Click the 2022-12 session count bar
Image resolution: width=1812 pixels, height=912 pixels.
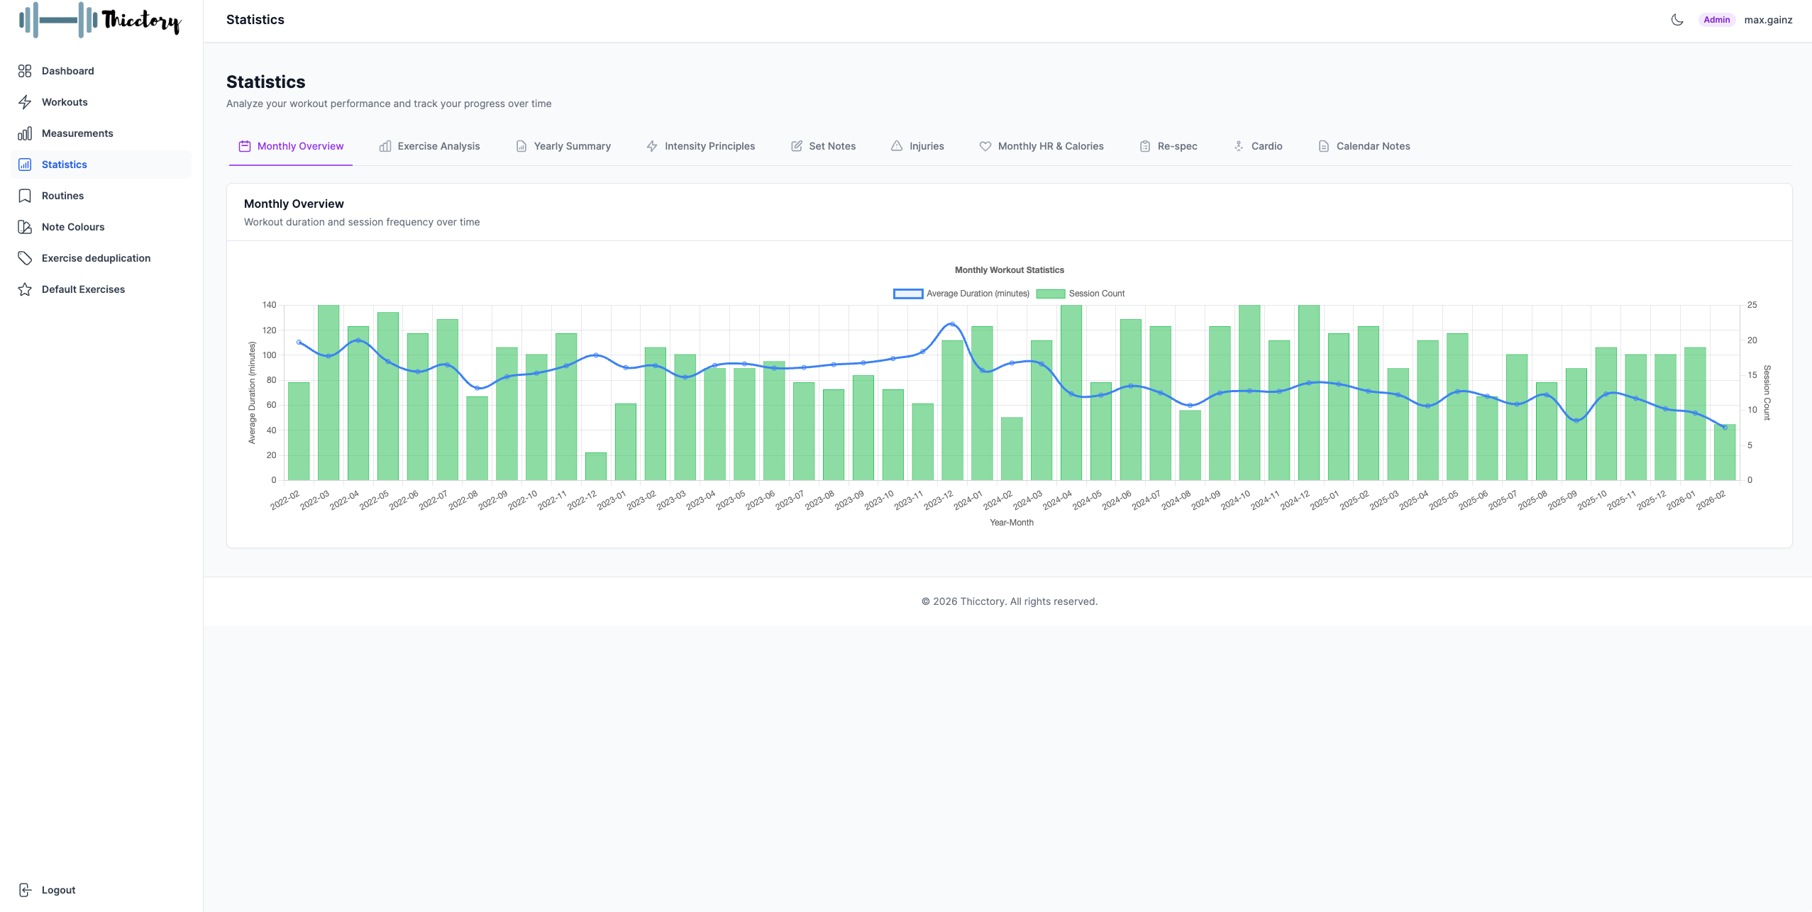[596, 467]
